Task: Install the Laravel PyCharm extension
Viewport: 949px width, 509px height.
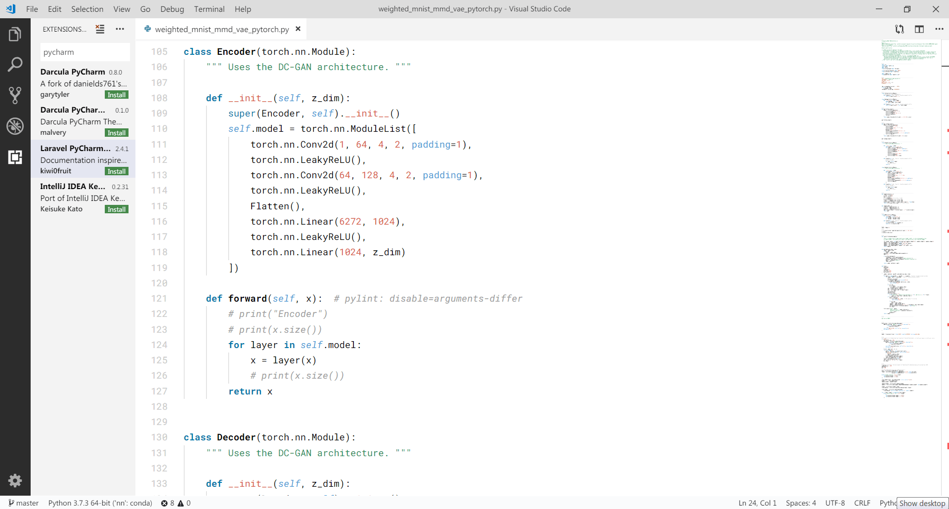Action: click(117, 171)
